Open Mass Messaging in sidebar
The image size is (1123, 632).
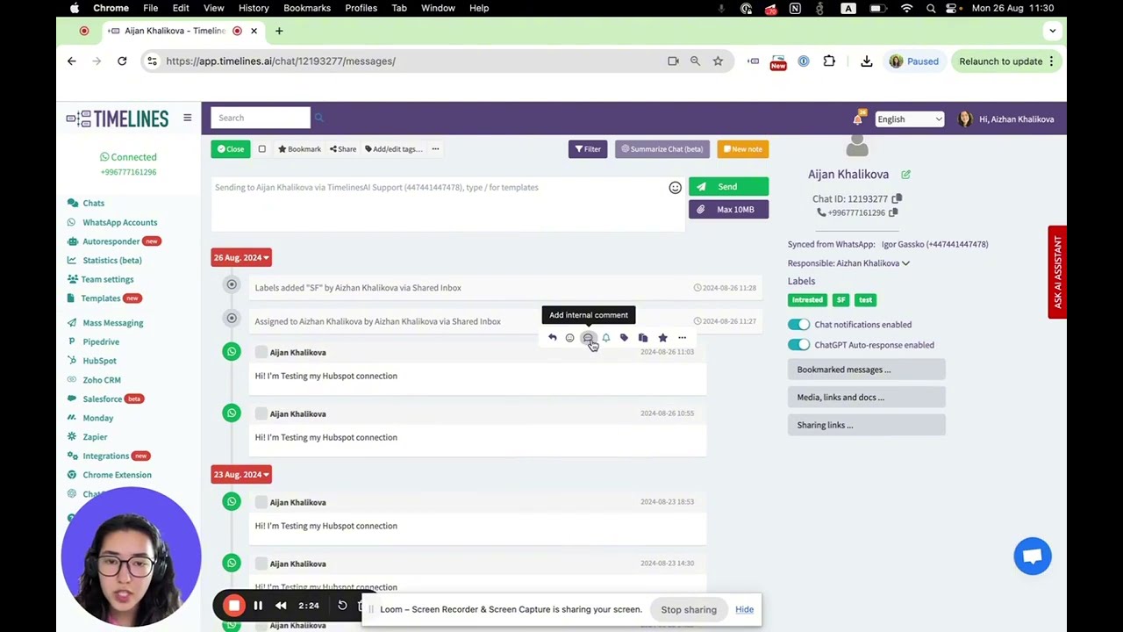pyautogui.click(x=112, y=323)
